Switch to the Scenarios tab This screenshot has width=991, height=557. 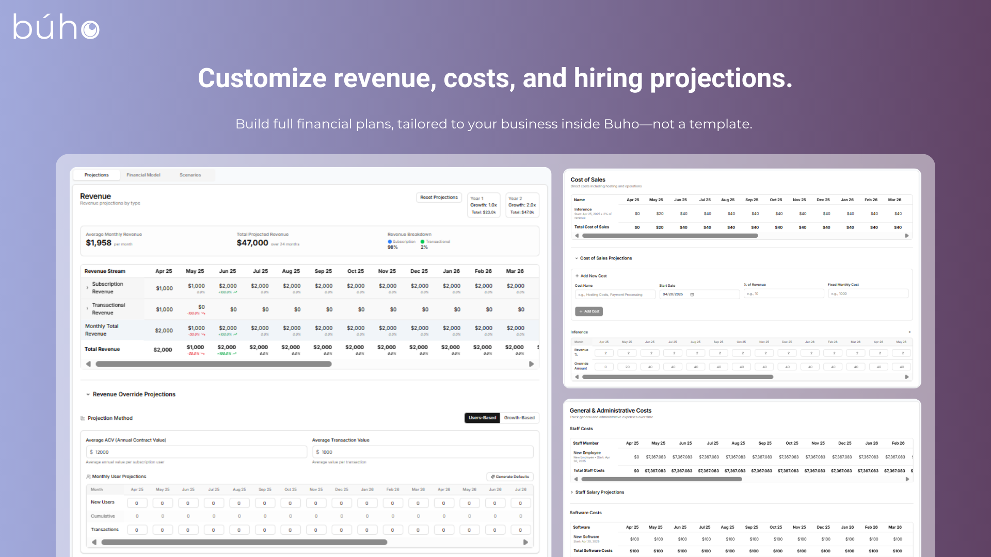coord(190,175)
